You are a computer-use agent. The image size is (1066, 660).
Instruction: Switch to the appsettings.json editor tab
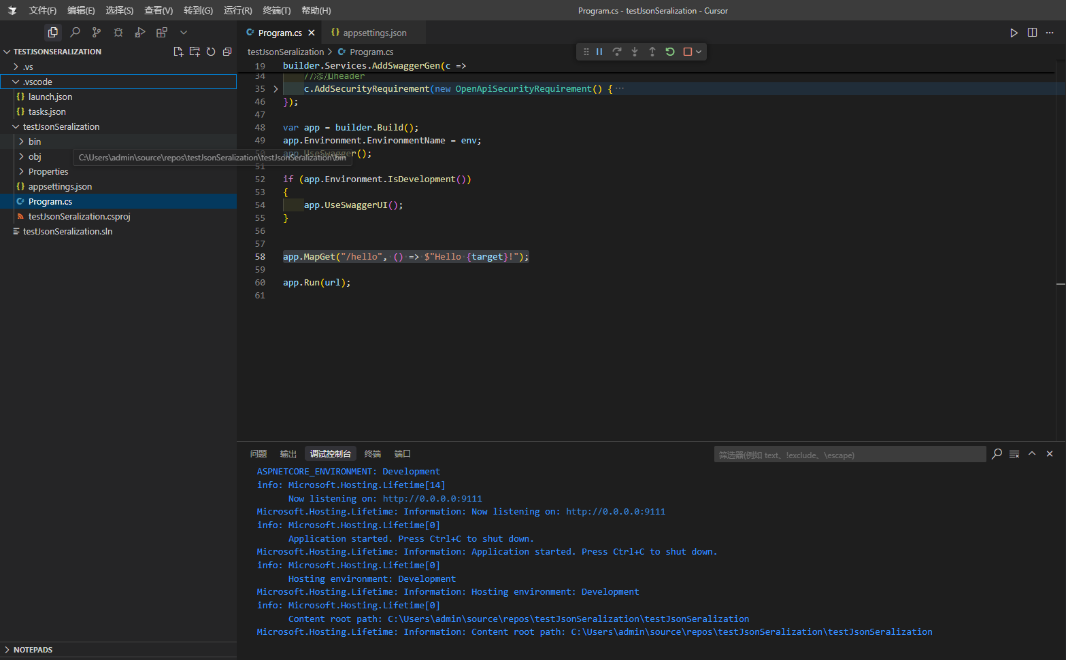[x=374, y=33]
